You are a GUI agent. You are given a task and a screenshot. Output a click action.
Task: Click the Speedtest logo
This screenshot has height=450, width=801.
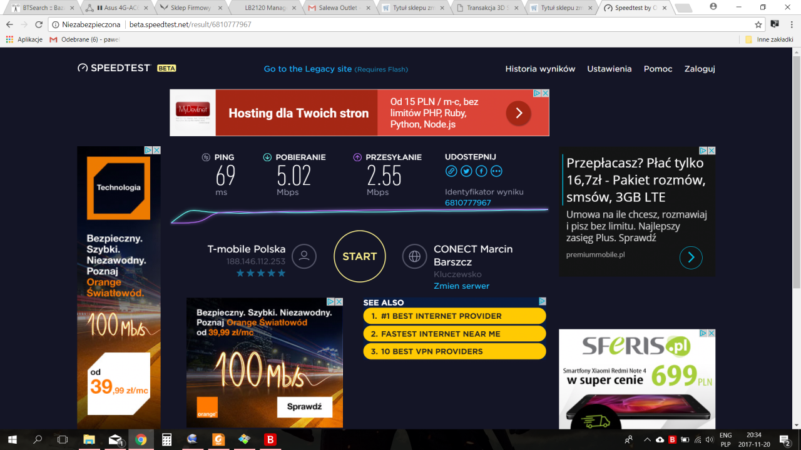[x=114, y=67]
